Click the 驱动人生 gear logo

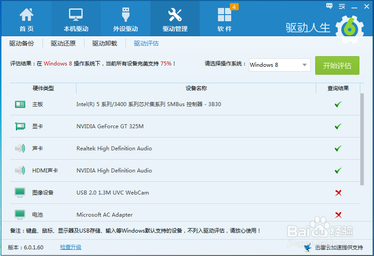[x=349, y=29]
